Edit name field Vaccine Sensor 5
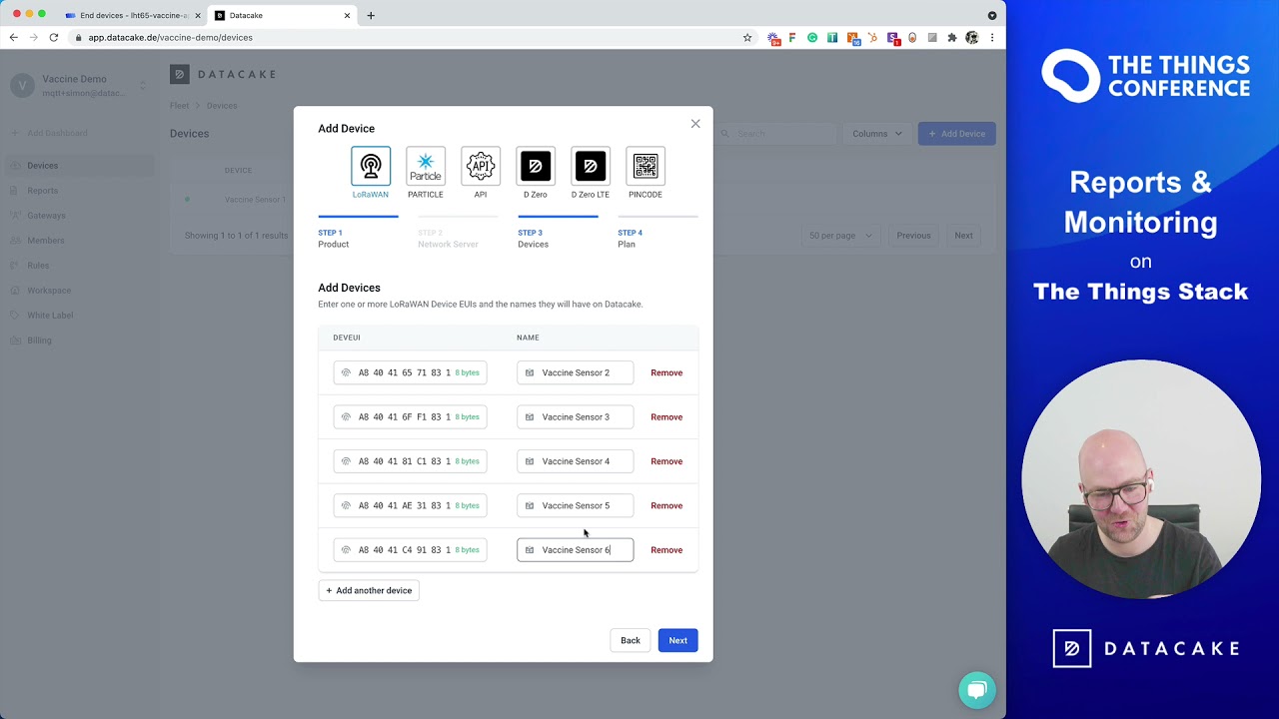 tap(575, 505)
